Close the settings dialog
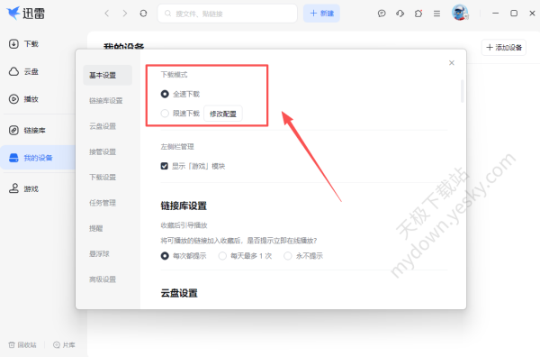This screenshot has width=540, height=357. [x=452, y=63]
